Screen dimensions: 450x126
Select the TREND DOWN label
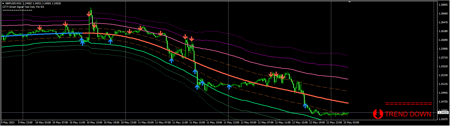click(x=408, y=114)
